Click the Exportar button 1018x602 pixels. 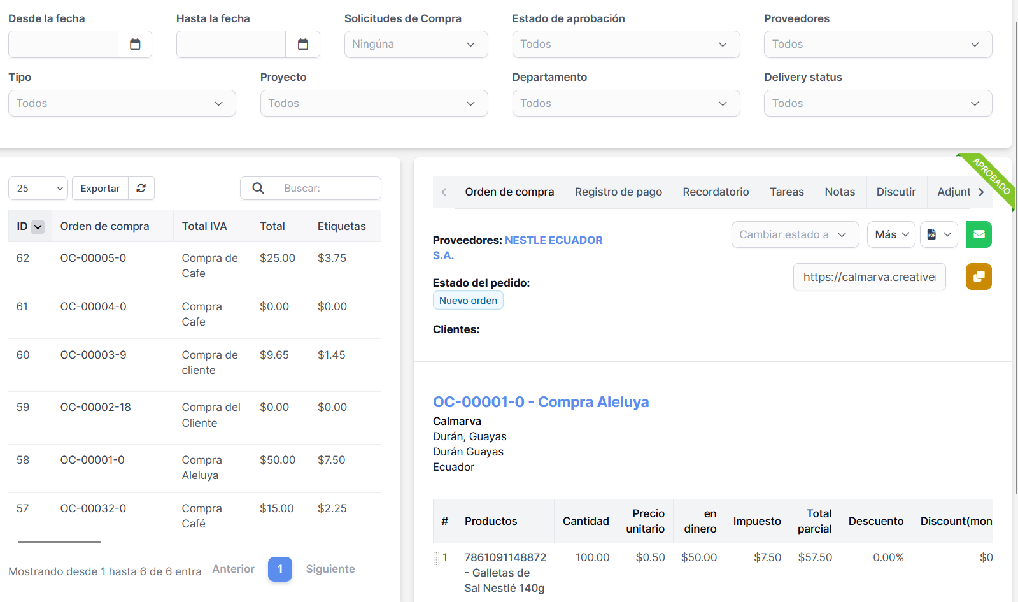pyautogui.click(x=100, y=189)
